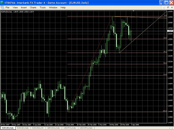Click the 38.2 Fibonacci level label

[165, 52]
